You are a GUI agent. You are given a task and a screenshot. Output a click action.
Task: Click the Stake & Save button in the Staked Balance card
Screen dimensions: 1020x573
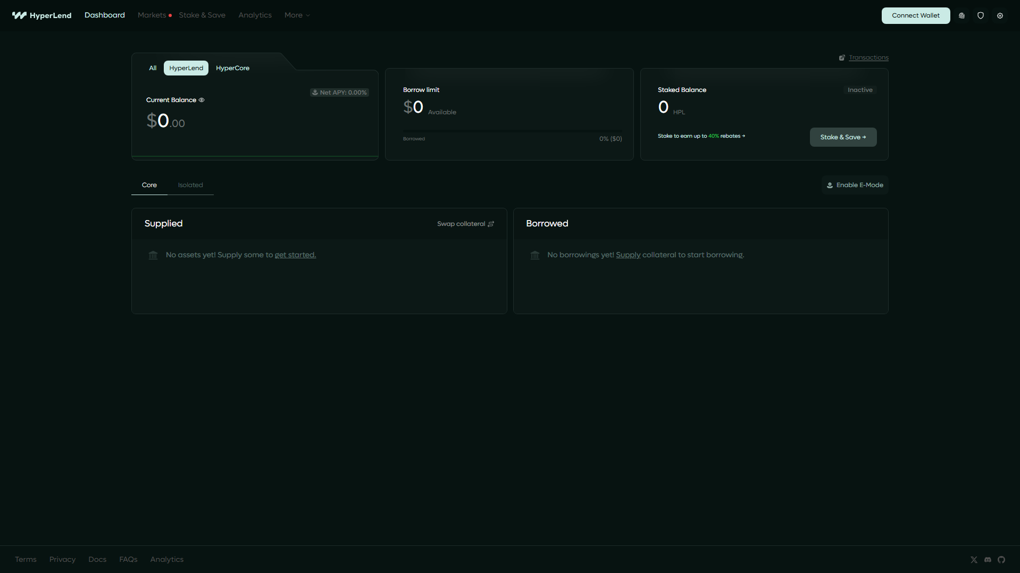click(843, 137)
